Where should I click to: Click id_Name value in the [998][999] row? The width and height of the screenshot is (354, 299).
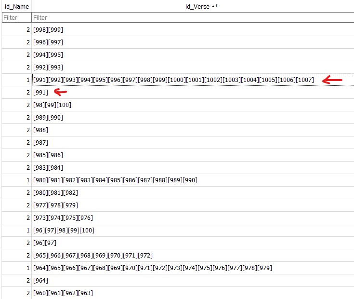(17, 30)
